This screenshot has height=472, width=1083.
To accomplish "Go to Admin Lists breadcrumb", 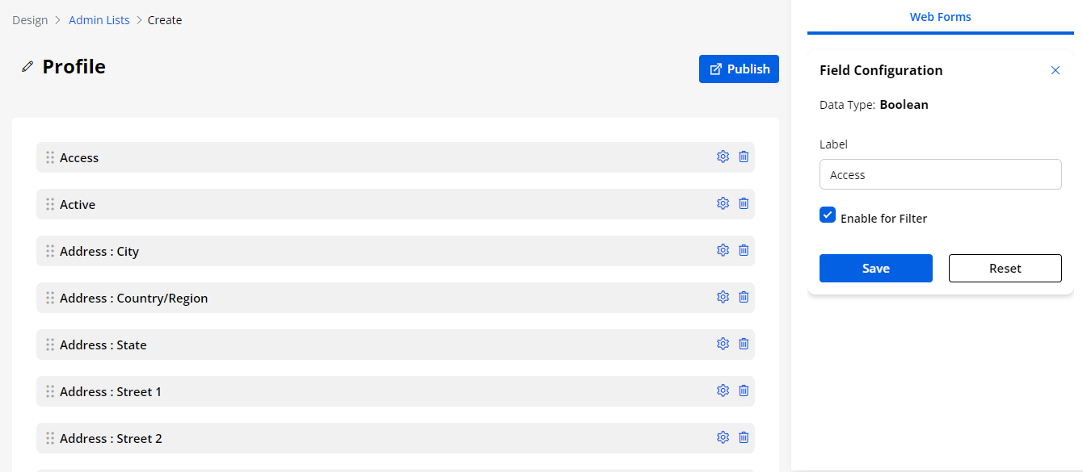I will point(99,20).
